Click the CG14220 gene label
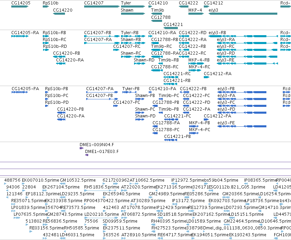This screenshot has height=240, width=291. (63, 10)
